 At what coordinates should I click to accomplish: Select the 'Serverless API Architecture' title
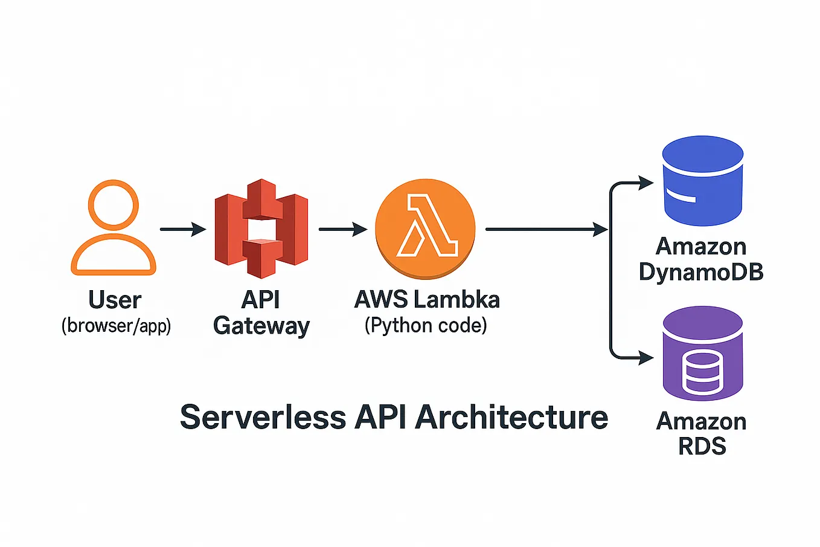394,416
